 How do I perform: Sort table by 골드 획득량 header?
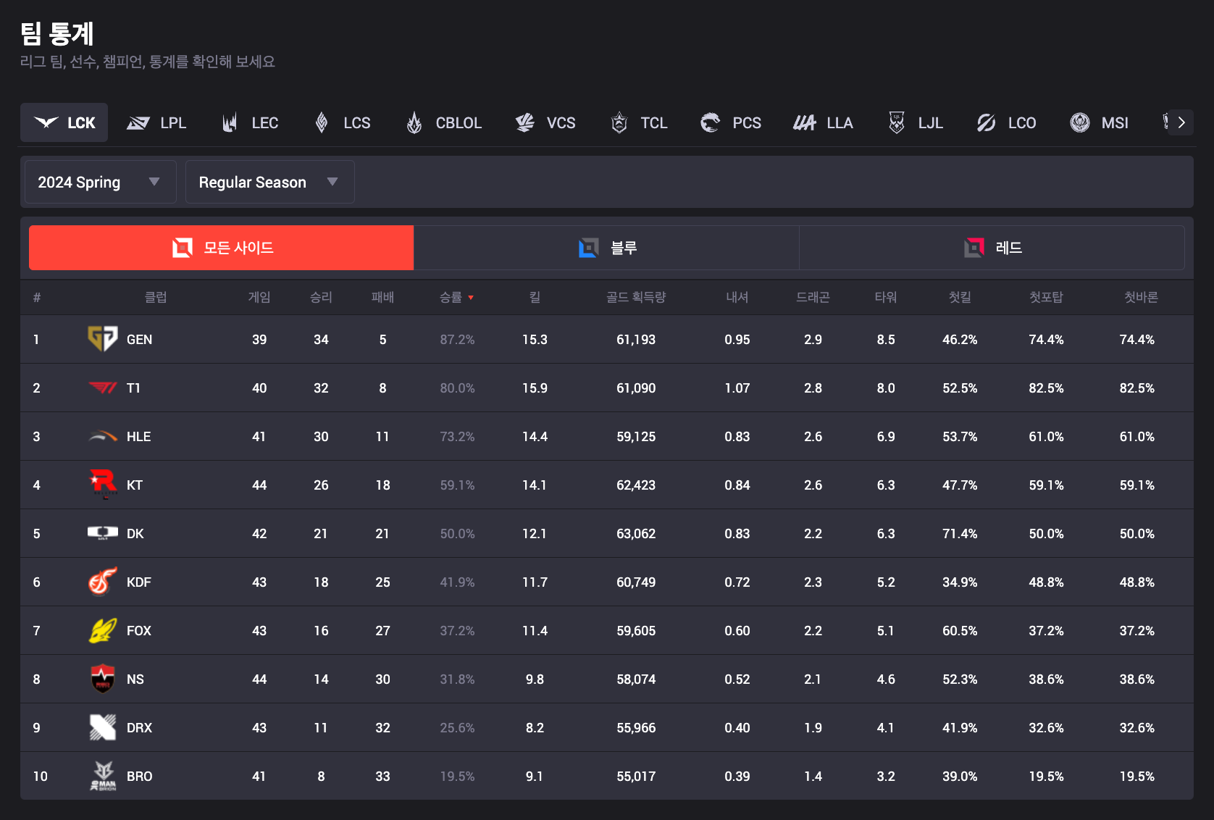636,297
